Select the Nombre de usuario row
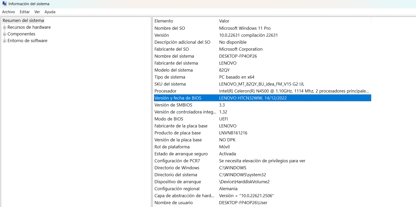Screen dimensions: 416x207 (174, 203)
